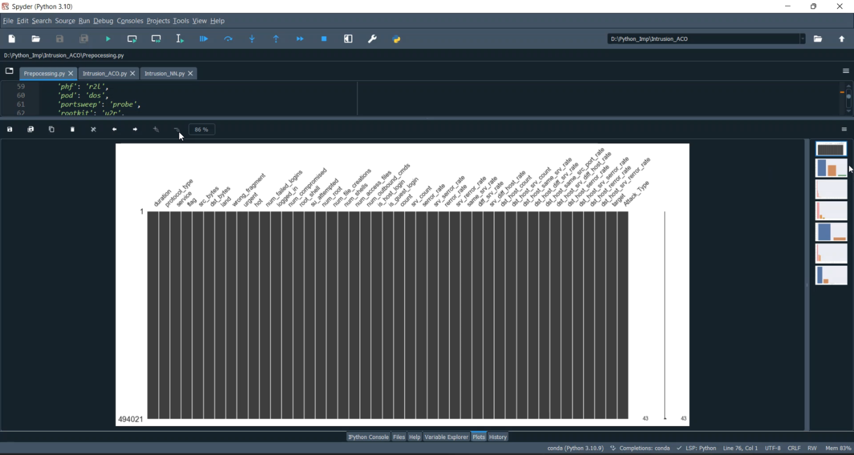Open the Plots pane hamburger options menu
Viewport: 854px width, 455px height.
coord(844,130)
